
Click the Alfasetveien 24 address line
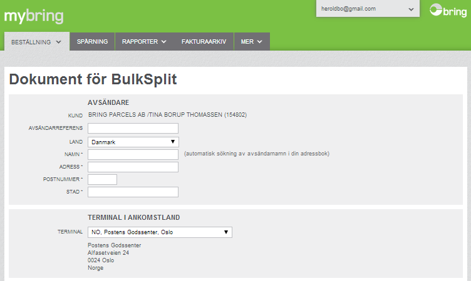(x=108, y=253)
